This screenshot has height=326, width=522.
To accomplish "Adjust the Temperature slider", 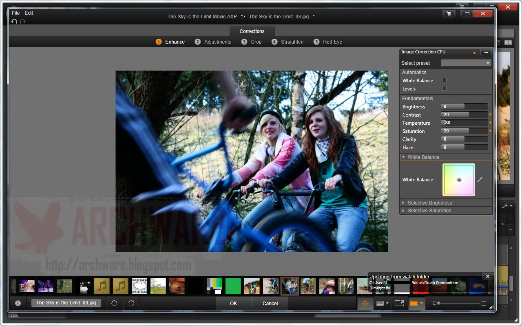I will tap(464, 123).
